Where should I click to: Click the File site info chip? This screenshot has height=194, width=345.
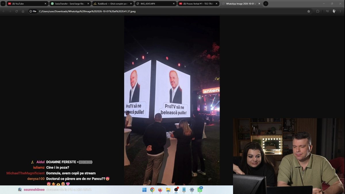[x=33, y=11]
